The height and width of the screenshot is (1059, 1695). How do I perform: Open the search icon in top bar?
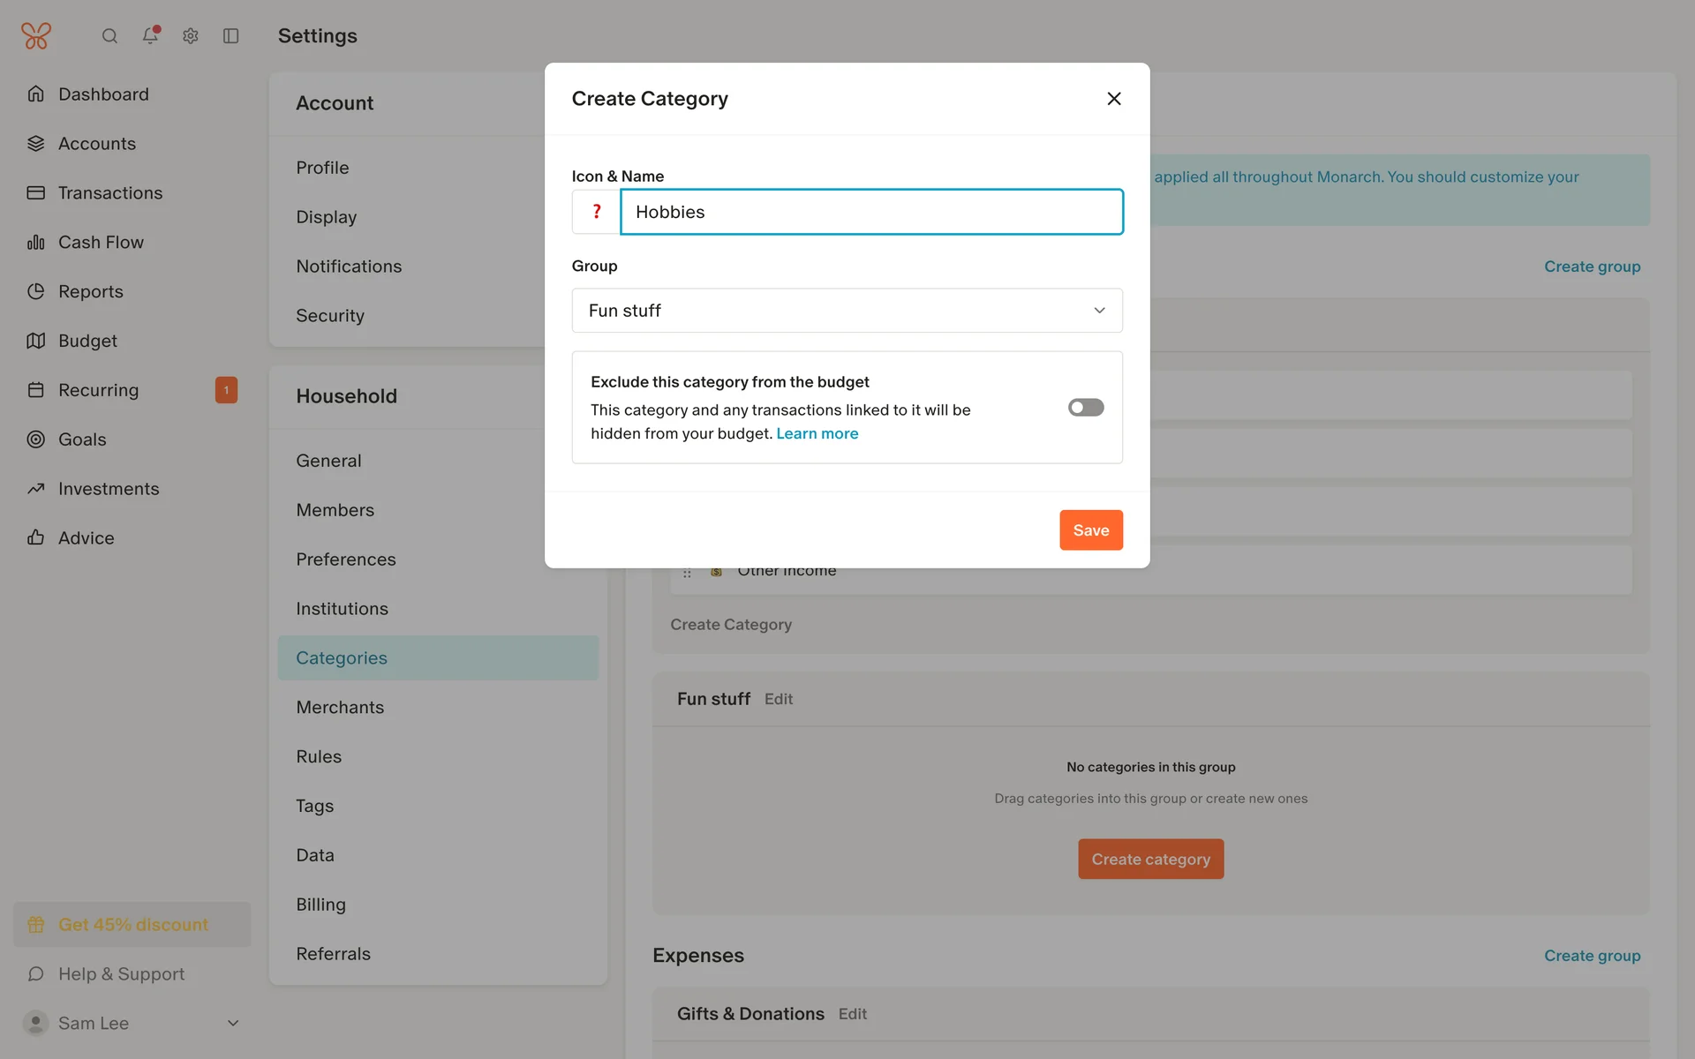(x=109, y=36)
